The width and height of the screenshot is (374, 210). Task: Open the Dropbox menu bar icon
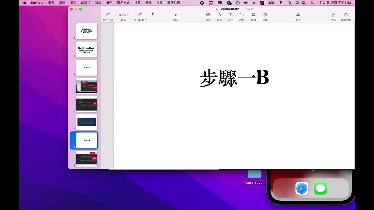pos(211,3)
